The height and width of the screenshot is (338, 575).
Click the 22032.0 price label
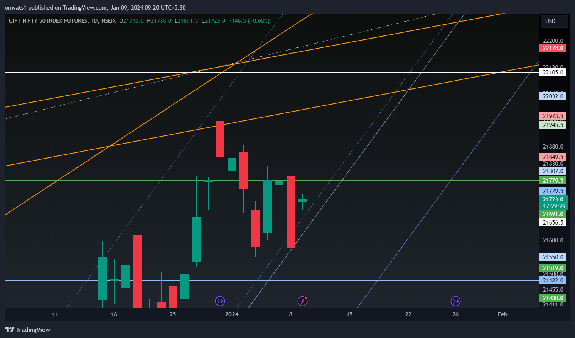tap(553, 96)
